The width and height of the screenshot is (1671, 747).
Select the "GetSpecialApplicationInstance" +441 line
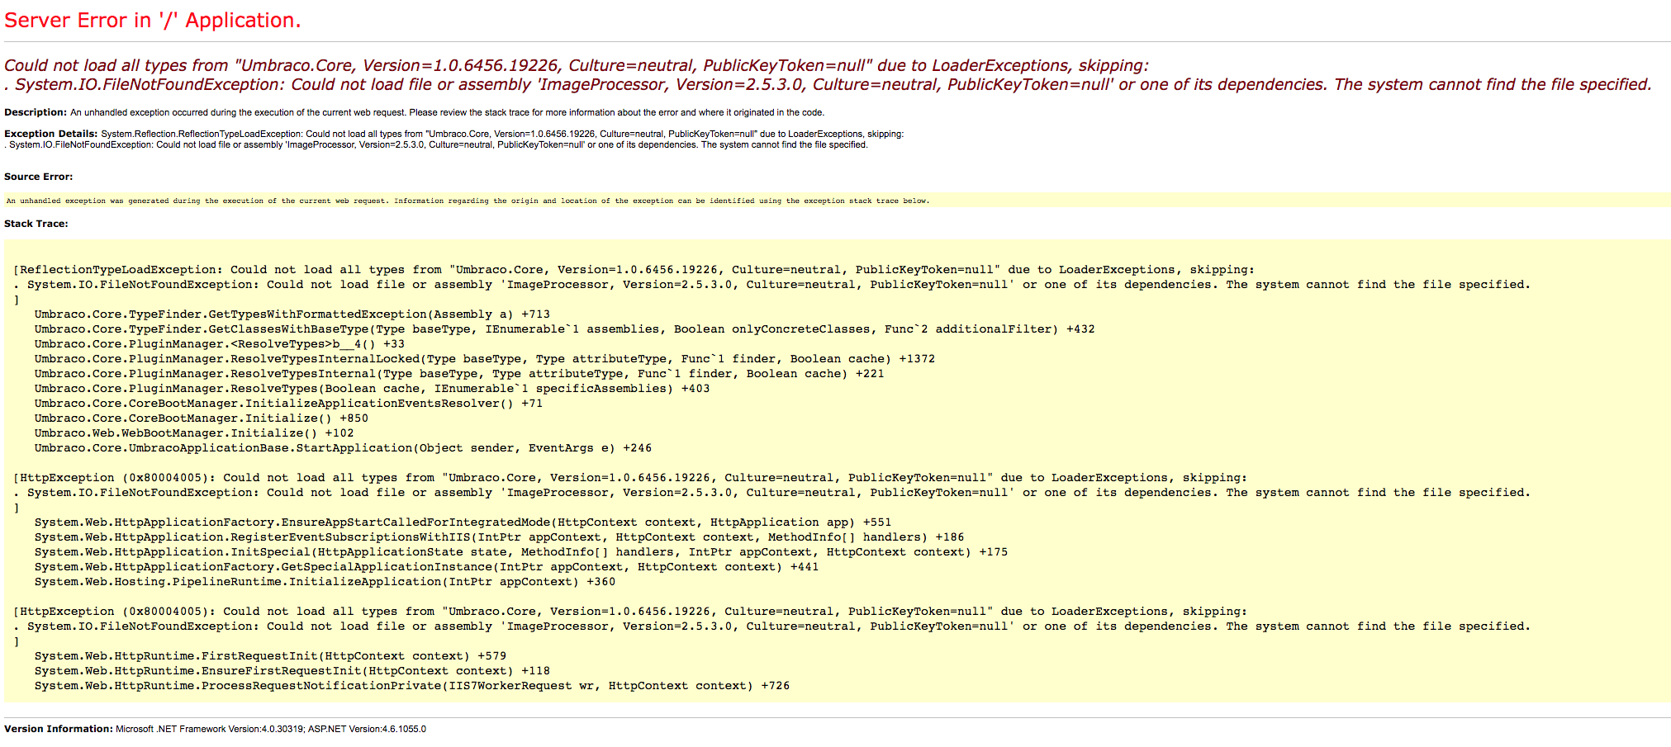click(426, 567)
